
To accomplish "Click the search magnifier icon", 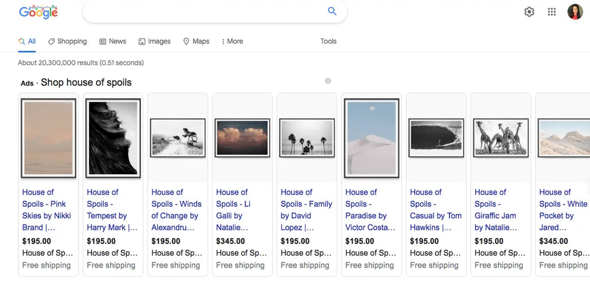I will (332, 11).
